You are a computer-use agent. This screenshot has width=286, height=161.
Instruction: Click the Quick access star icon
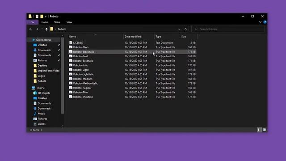click(x=34, y=40)
